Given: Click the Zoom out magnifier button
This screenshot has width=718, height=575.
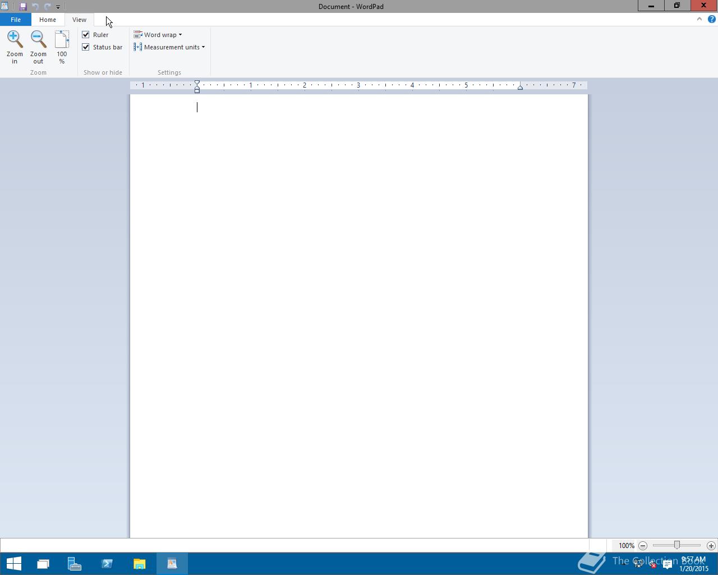Looking at the screenshot, I should (38, 47).
